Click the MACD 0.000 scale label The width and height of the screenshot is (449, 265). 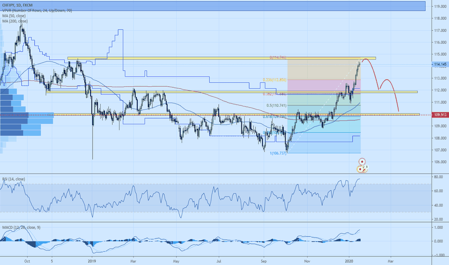point(439,241)
